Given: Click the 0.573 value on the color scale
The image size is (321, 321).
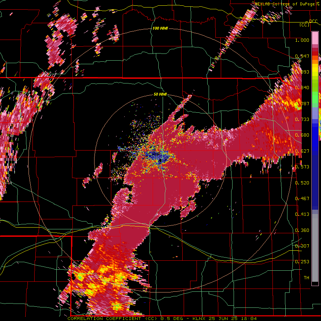Looking at the screenshot, I should coord(302,167).
